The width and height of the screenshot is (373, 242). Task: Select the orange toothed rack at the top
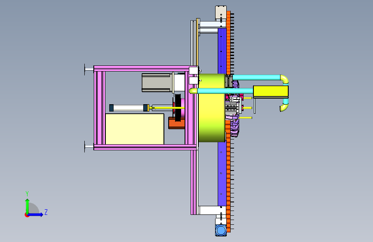pos(228,42)
